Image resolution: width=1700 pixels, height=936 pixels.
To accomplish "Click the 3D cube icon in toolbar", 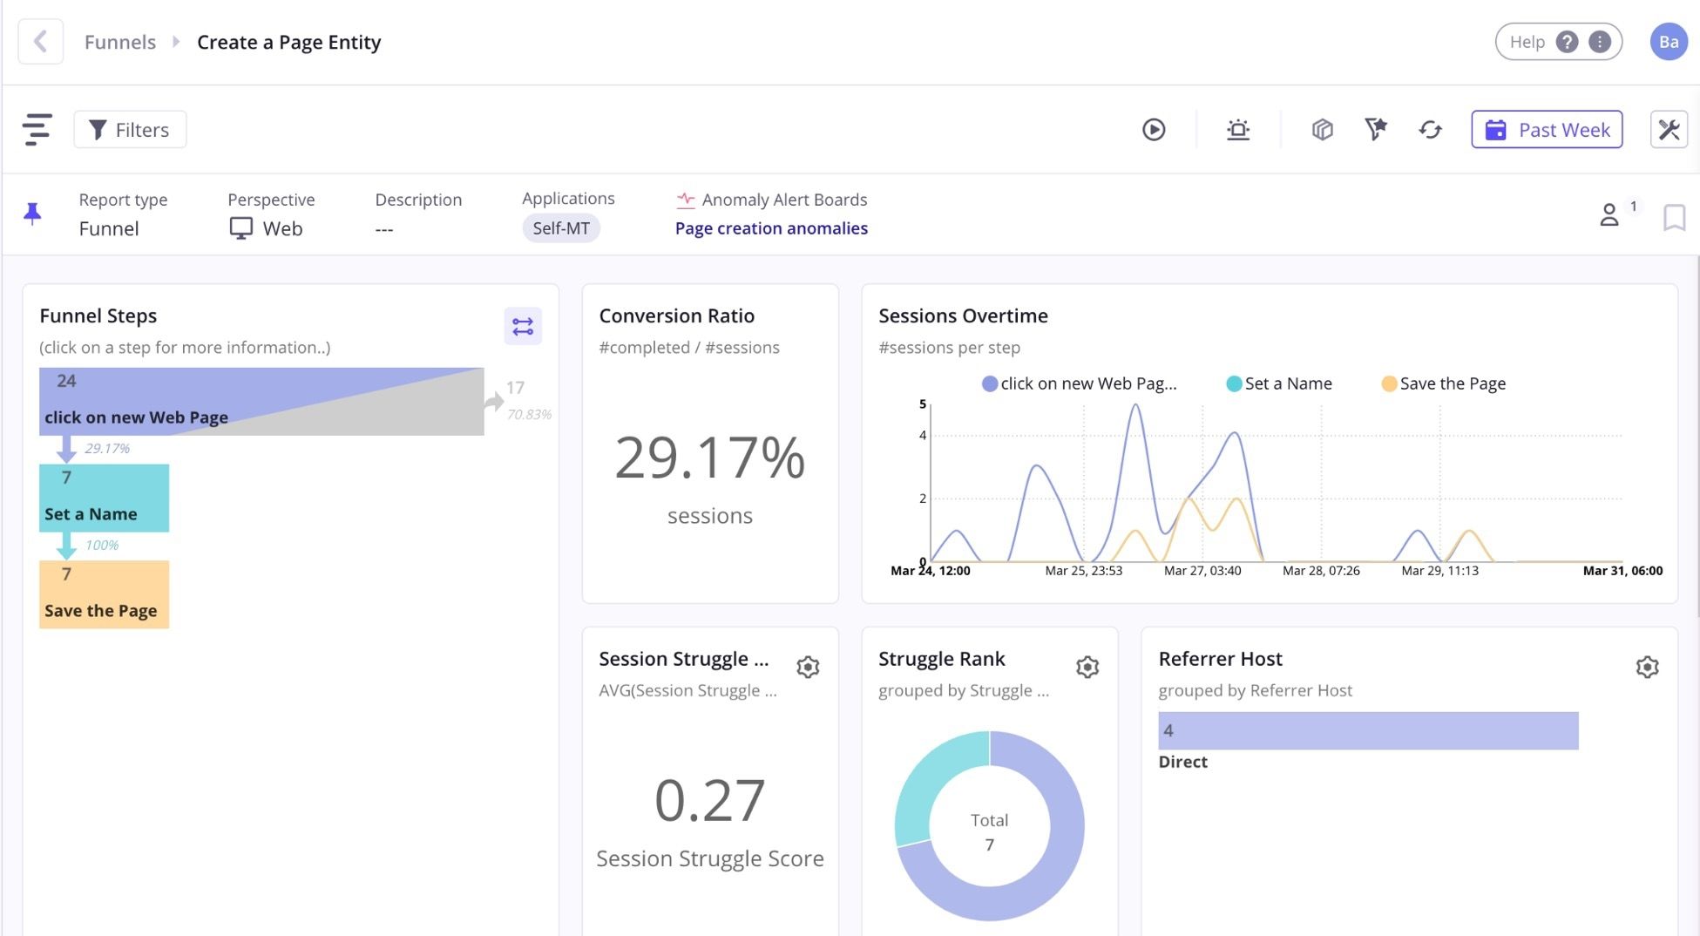I will [1322, 130].
